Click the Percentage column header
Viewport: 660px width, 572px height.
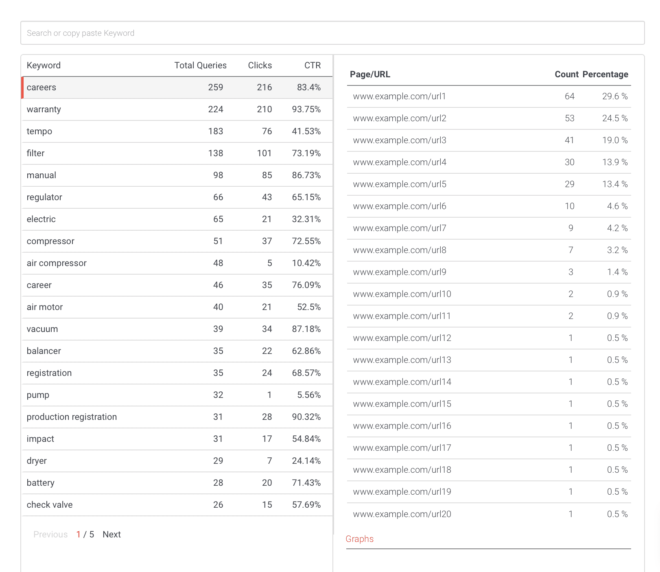[x=605, y=74]
